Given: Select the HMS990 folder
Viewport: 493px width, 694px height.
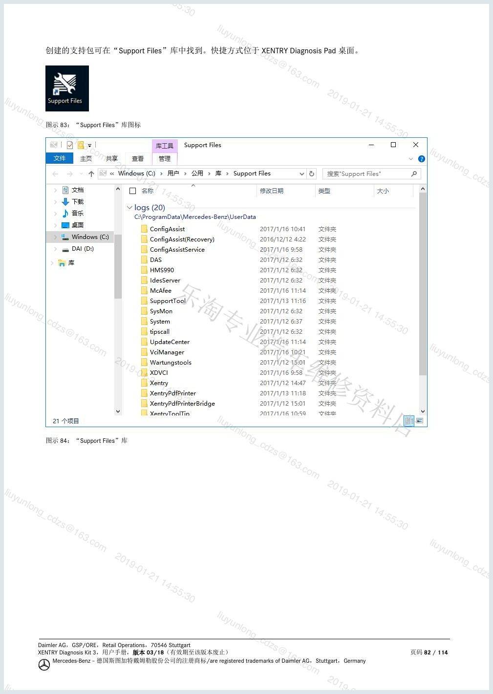Looking at the screenshot, I should coord(162,270).
